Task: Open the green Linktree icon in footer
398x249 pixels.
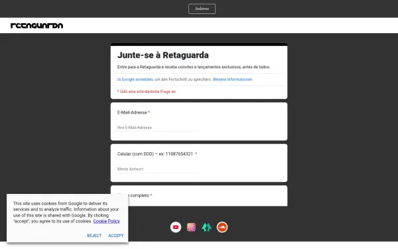Action: 206,227
